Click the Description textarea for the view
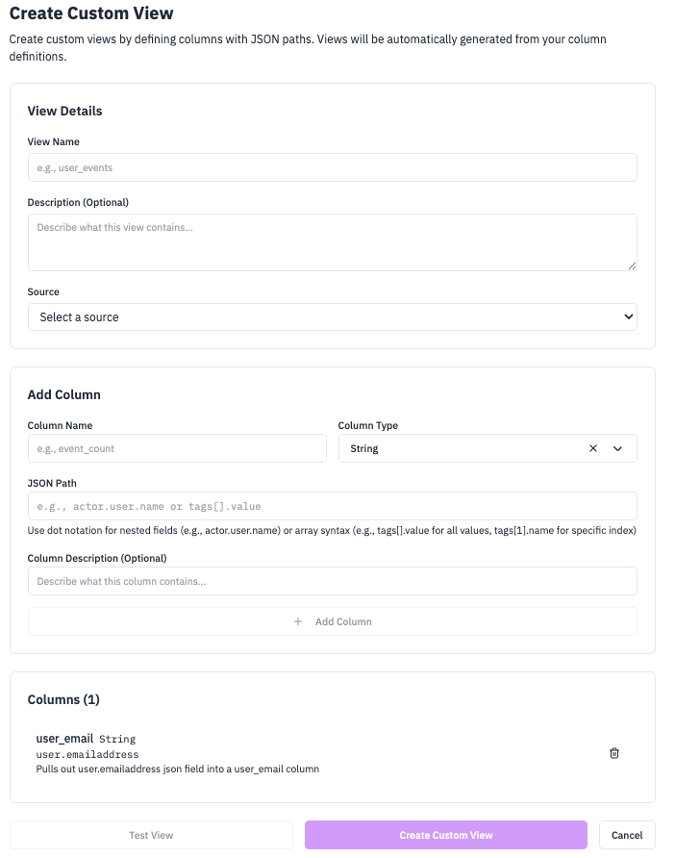 click(332, 241)
